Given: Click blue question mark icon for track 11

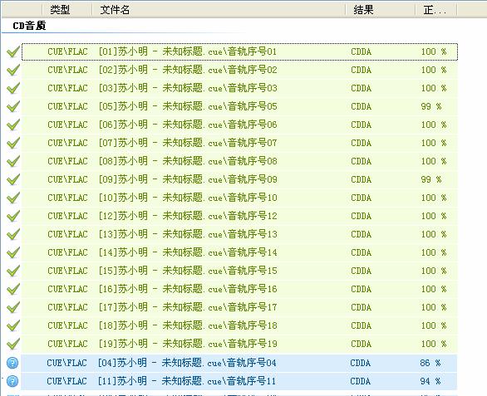Looking at the screenshot, I should [x=12, y=381].
